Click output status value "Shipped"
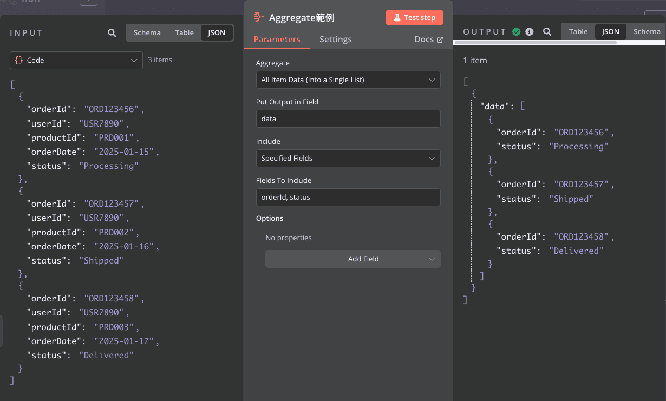Viewport: 666px width, 401px height. (x=571, y=199)
